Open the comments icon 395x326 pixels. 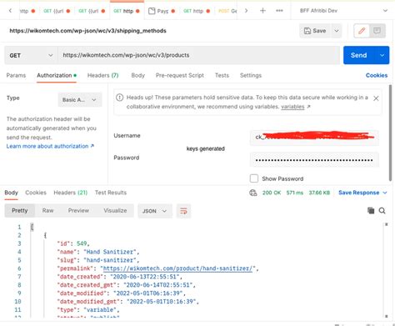377,31
